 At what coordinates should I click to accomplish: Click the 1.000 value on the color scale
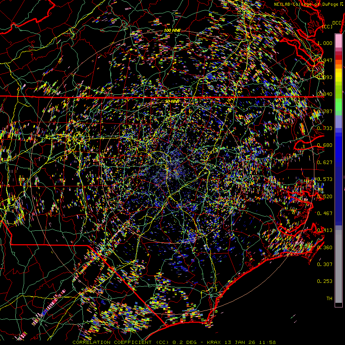(325, 43)
